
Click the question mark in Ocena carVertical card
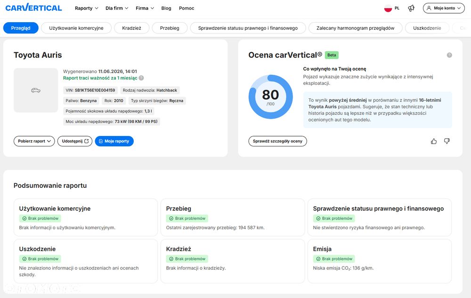[449, 55]
